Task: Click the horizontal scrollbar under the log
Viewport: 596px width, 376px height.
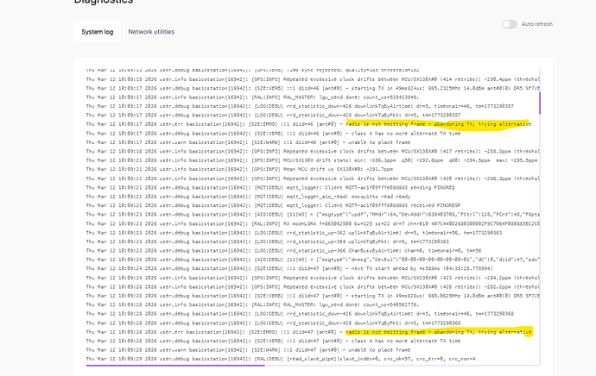Action: 173,364
